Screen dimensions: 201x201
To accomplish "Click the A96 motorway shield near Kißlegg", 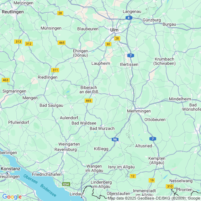I will coord(115,139).
